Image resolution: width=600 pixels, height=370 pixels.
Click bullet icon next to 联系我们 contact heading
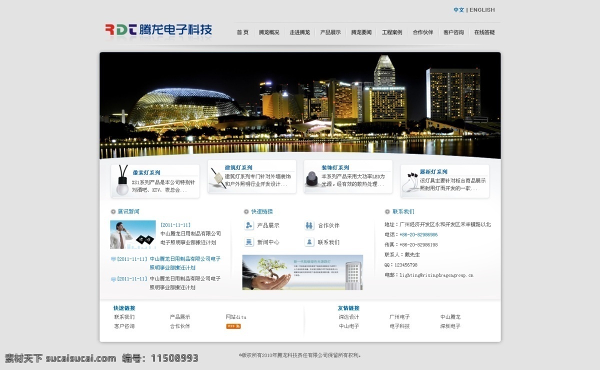[x=387, y=211]
